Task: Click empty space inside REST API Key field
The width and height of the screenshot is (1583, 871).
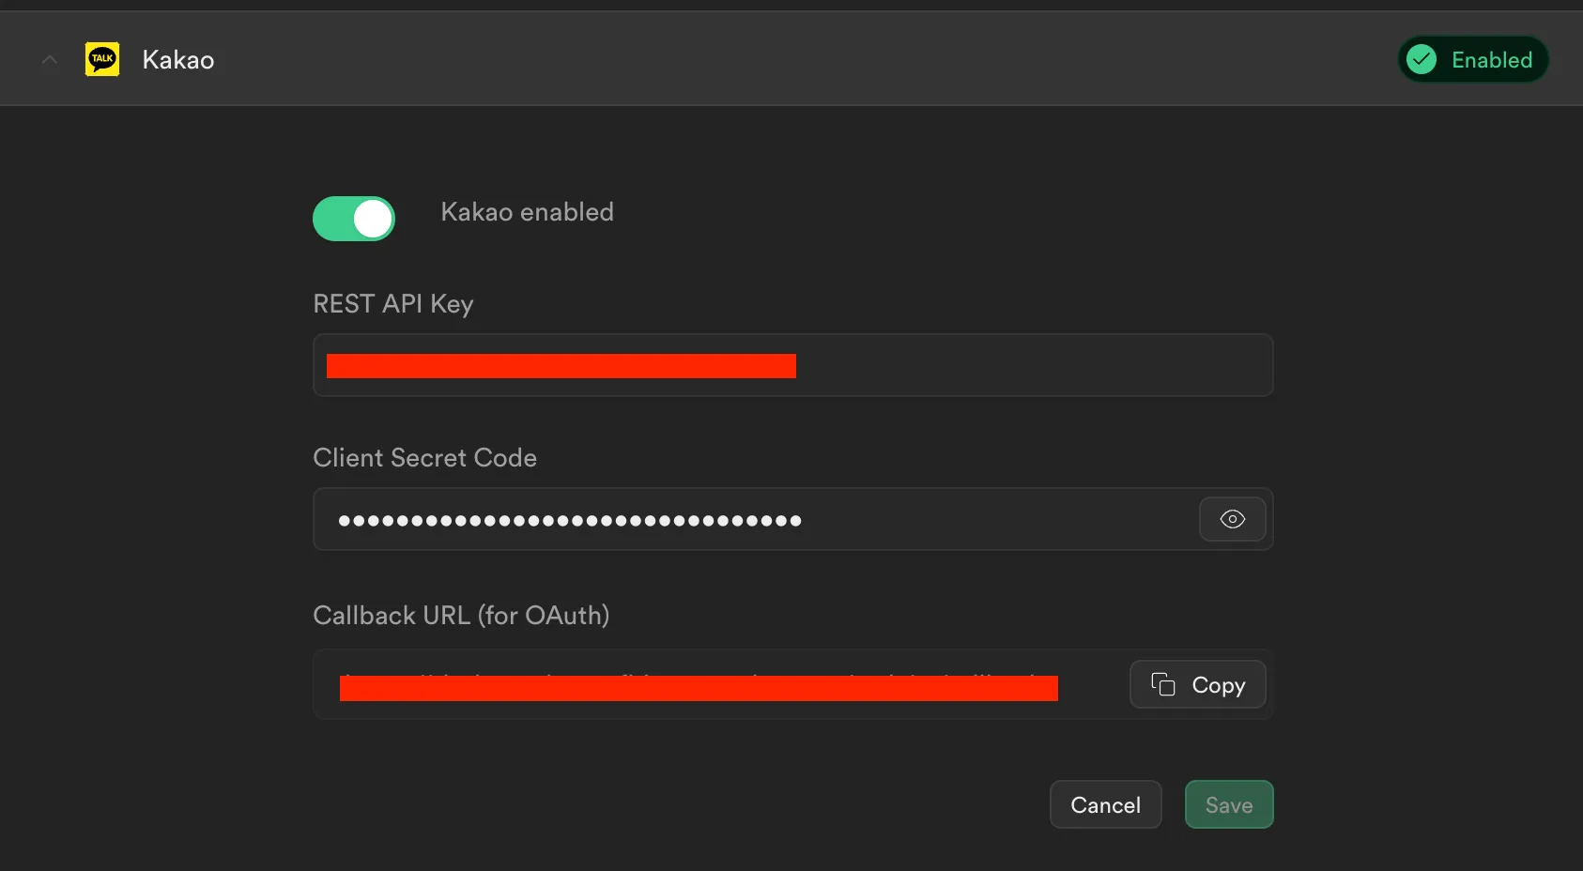Action: 1033,366
